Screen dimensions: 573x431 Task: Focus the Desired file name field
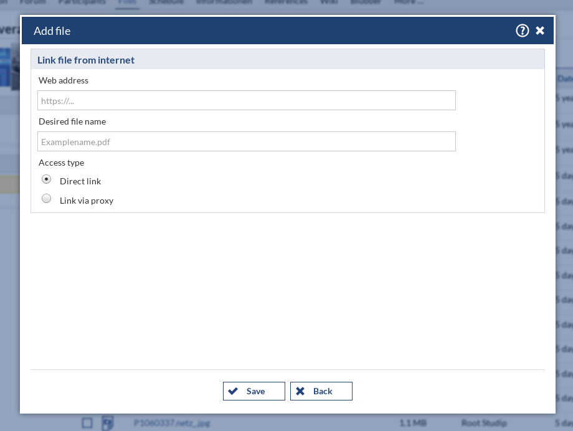pyautogui.click(x=246, y=141)
